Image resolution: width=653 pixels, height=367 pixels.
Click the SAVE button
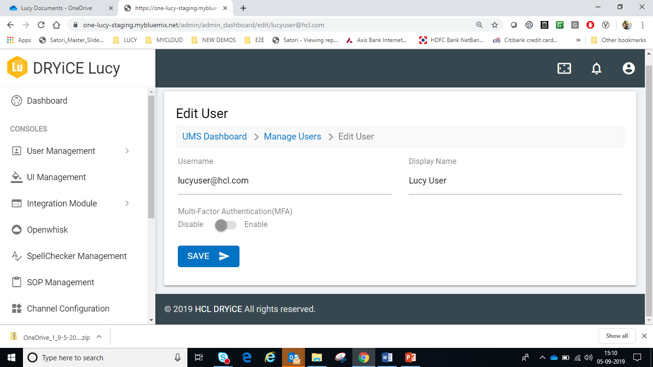pos(208,256)
